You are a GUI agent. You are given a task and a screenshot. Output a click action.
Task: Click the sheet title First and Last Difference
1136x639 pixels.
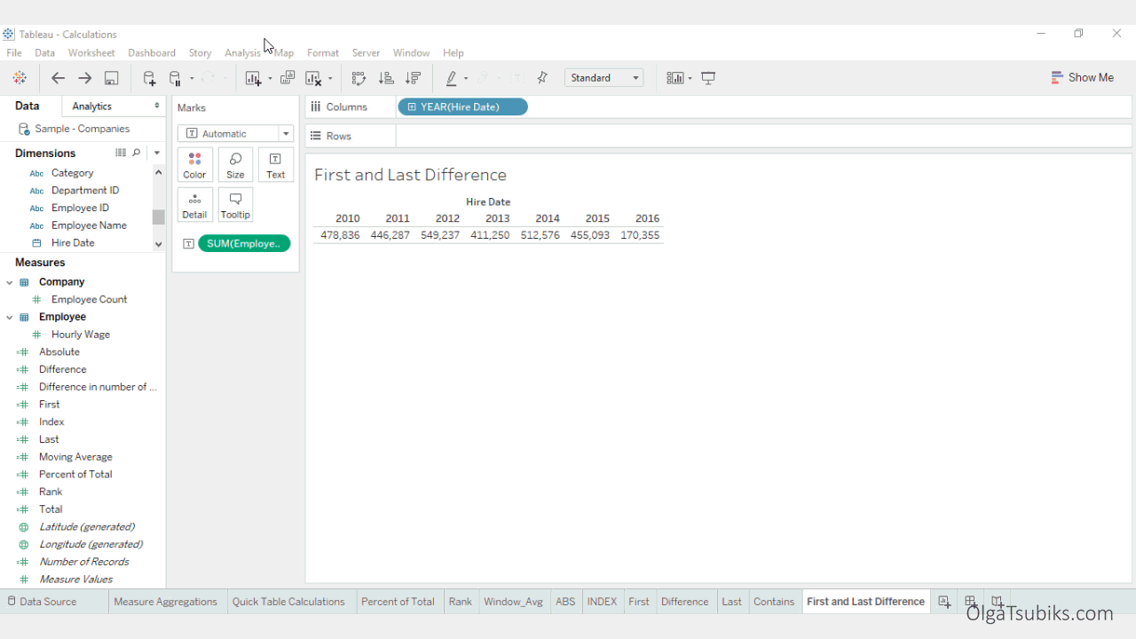(410, 175)
